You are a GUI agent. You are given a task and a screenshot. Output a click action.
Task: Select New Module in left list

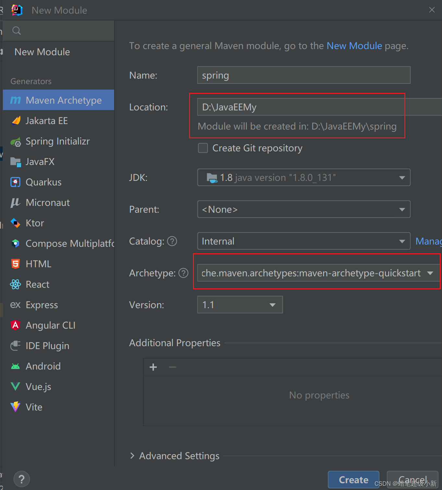(x=42, y=52)
